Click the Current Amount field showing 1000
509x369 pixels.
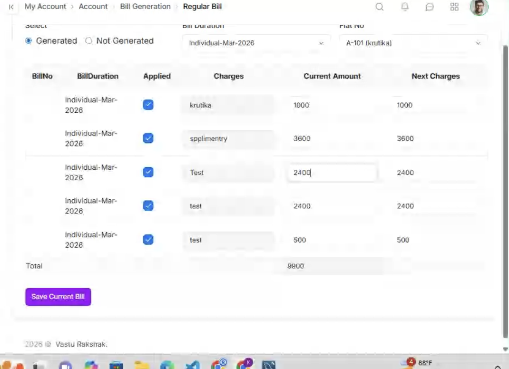pos(332,105)
